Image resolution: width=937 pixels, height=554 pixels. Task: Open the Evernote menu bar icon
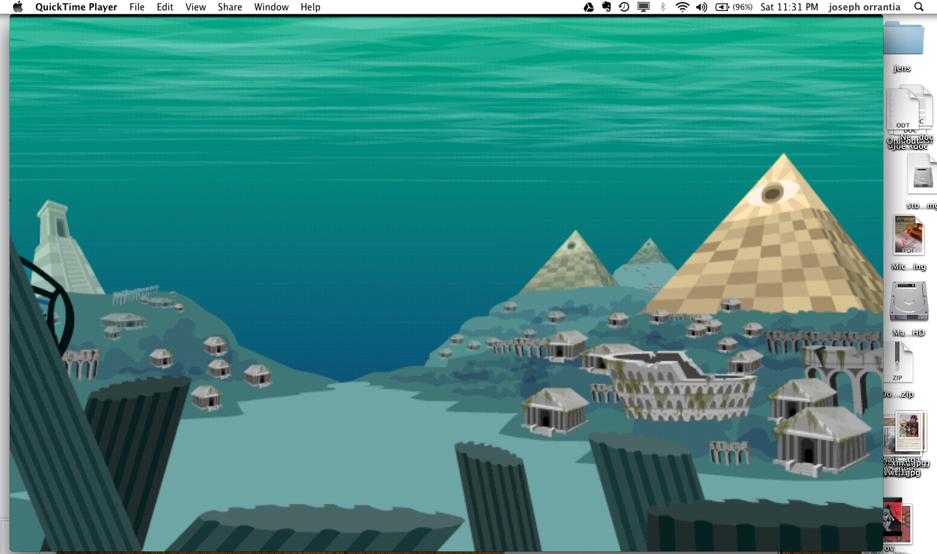(606, 7)
